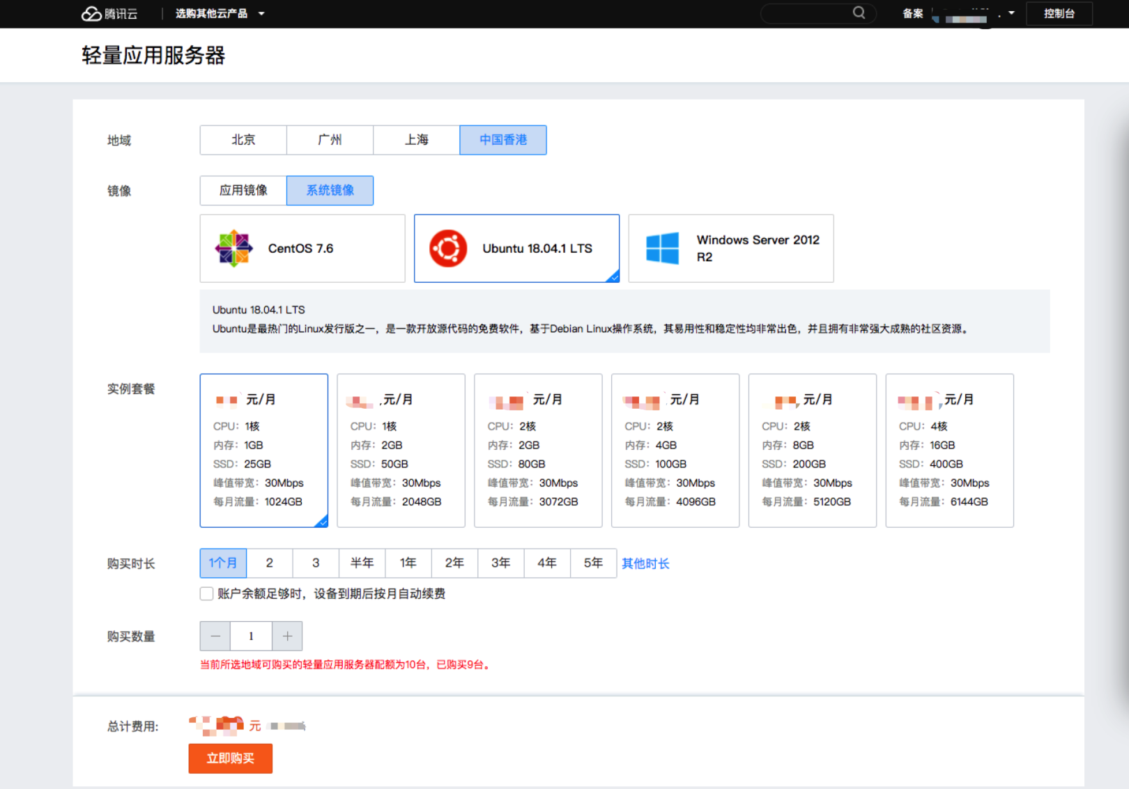The image size is (1129, 789).
Task: Click the Ubuntu logo icon
Action: 448,249
